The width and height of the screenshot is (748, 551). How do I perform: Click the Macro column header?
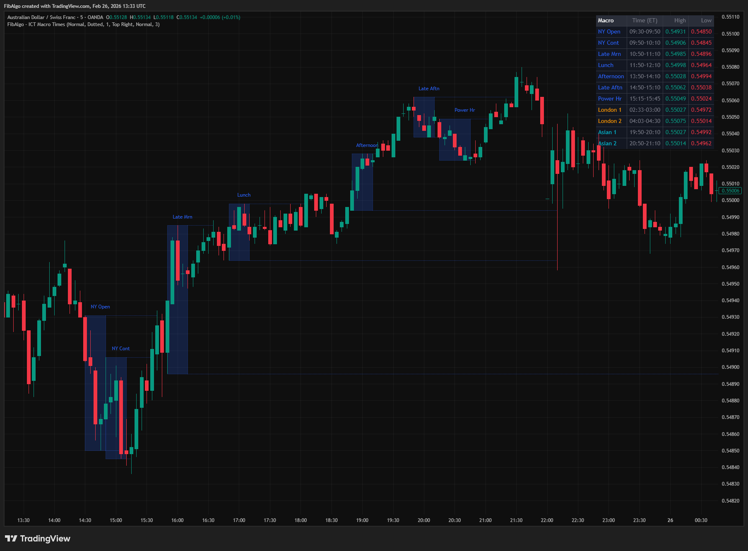[605, 20]
